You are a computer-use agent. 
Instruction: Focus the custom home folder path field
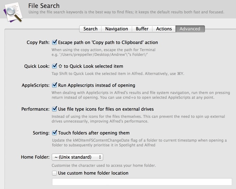click(x=142, y=182)
